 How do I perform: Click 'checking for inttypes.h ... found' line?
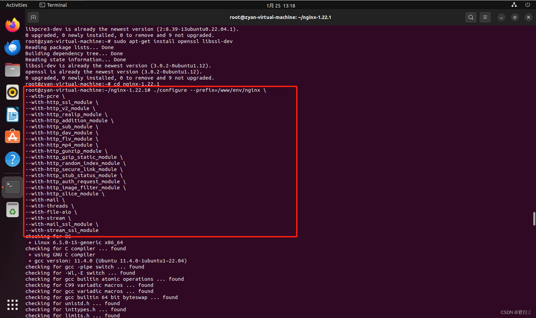coord(76,310)
